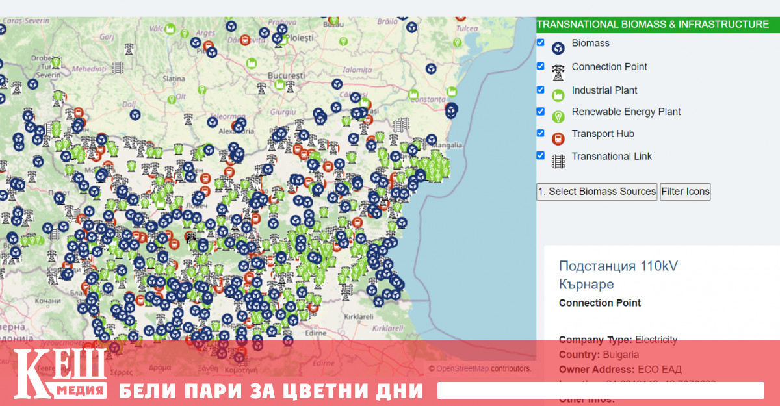The image size is (780, 406).
Task: Disable the Connection Point checkbox
Action: pyautogui.click(x=540, y=66)
